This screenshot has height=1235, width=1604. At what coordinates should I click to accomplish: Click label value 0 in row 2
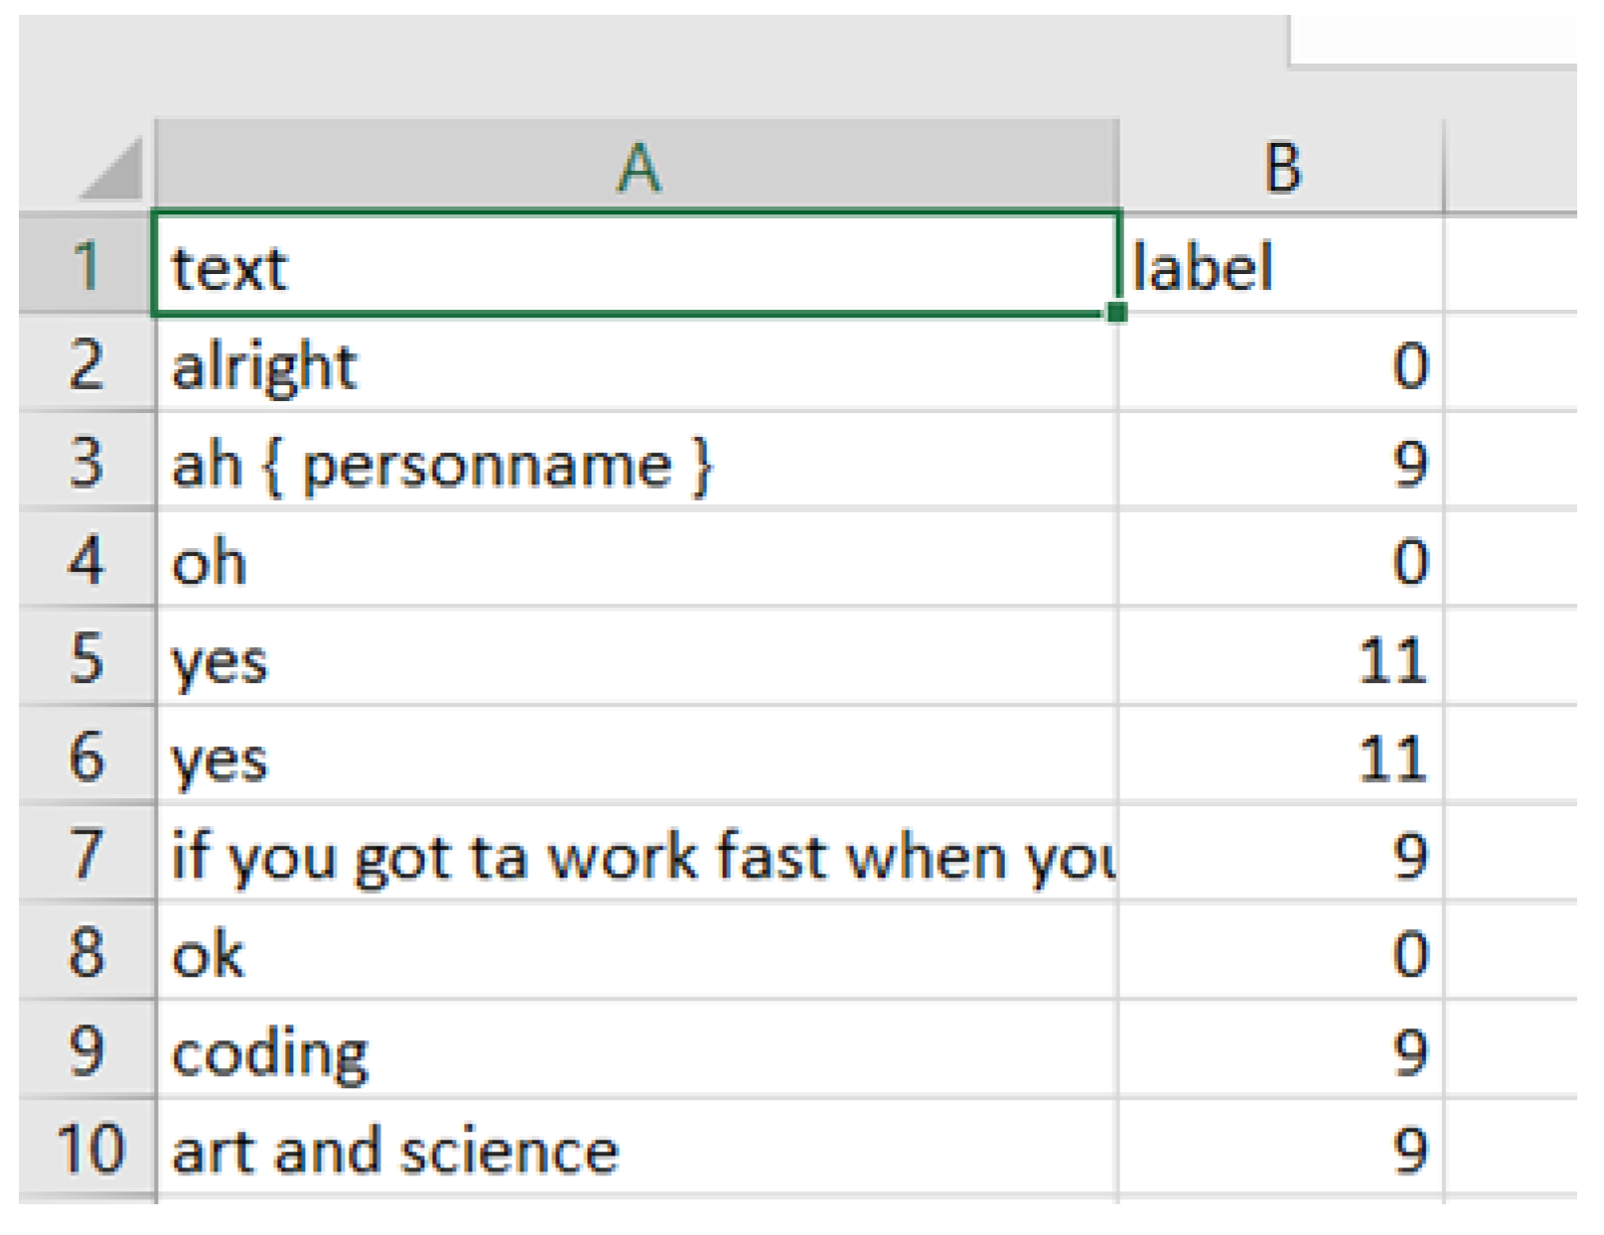click(x=1280, y=363)
